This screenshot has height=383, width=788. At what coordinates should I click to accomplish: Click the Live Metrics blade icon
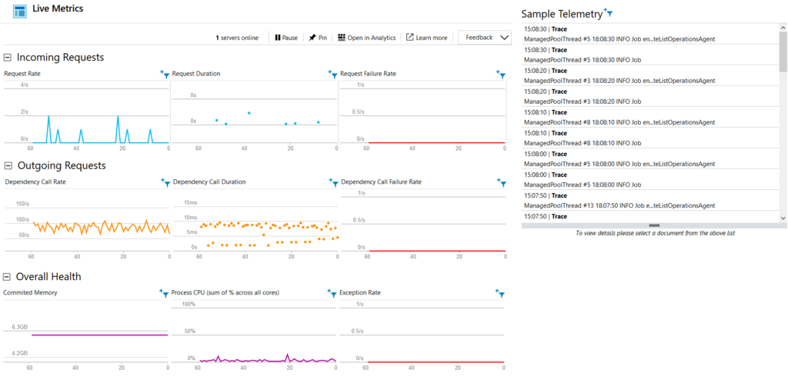coord(19,11)
